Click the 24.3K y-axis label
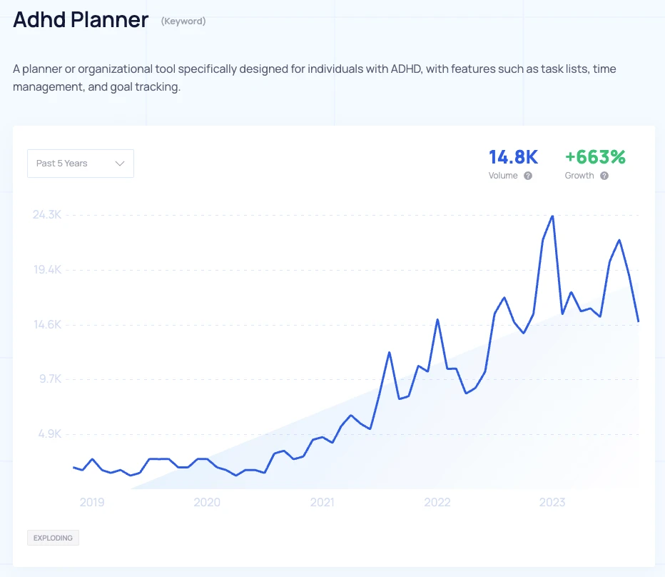Image resolution: width=665 pixels, height=577 pixels. tap(47, 215)
